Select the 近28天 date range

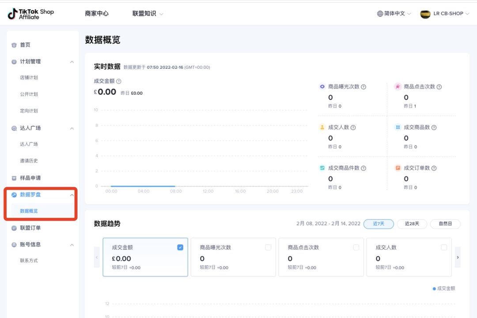click(412, 224)
